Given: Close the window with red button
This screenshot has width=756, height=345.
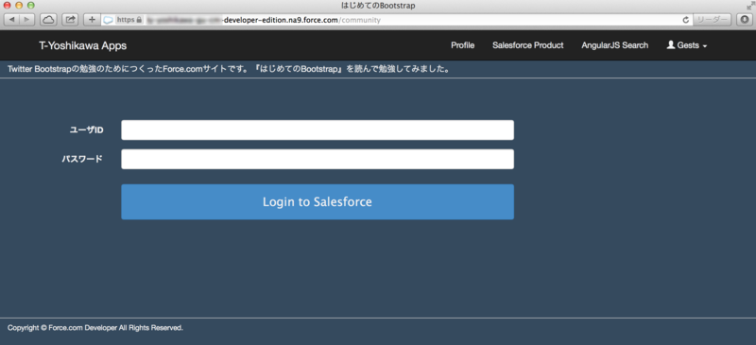Looking at the screenshot, I should click(8, 6).
